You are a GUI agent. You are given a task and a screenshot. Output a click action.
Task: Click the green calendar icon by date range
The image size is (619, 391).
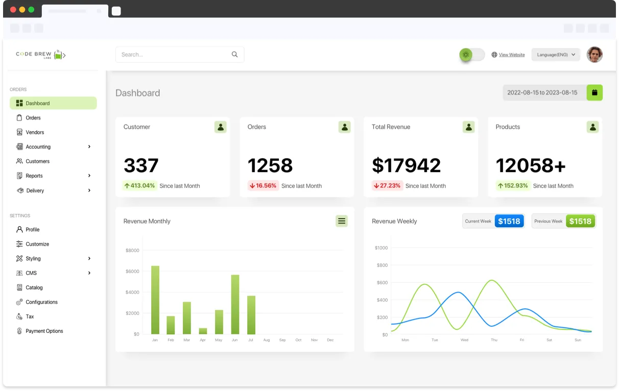(594, 92)
